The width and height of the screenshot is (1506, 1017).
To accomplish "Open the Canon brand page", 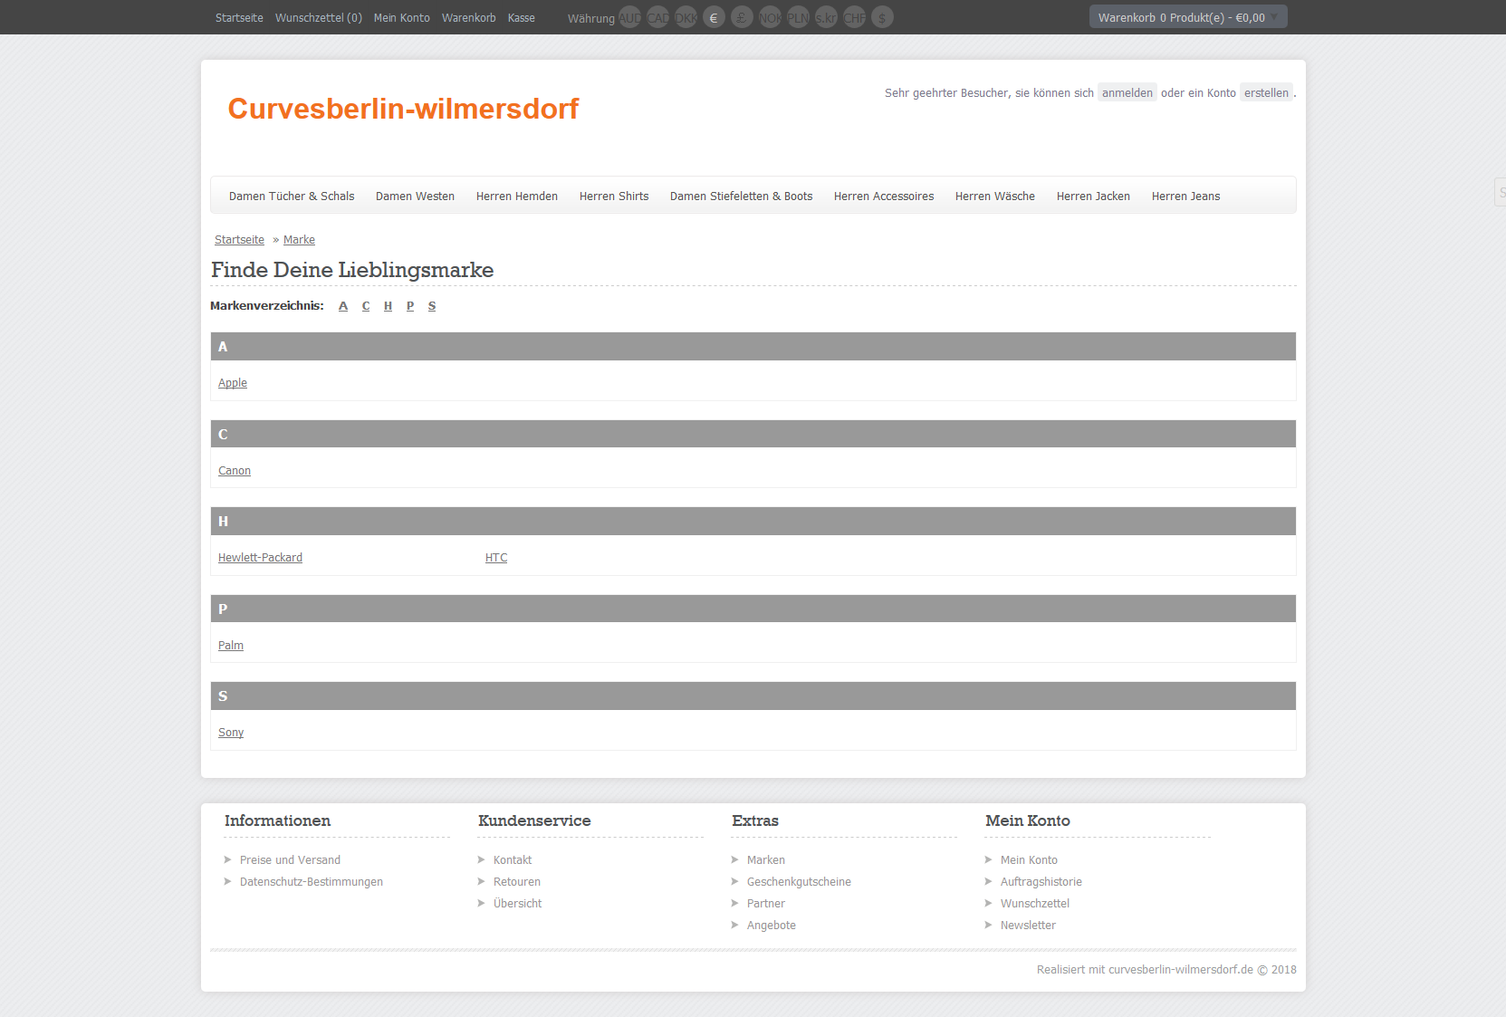I will point(235,470).
